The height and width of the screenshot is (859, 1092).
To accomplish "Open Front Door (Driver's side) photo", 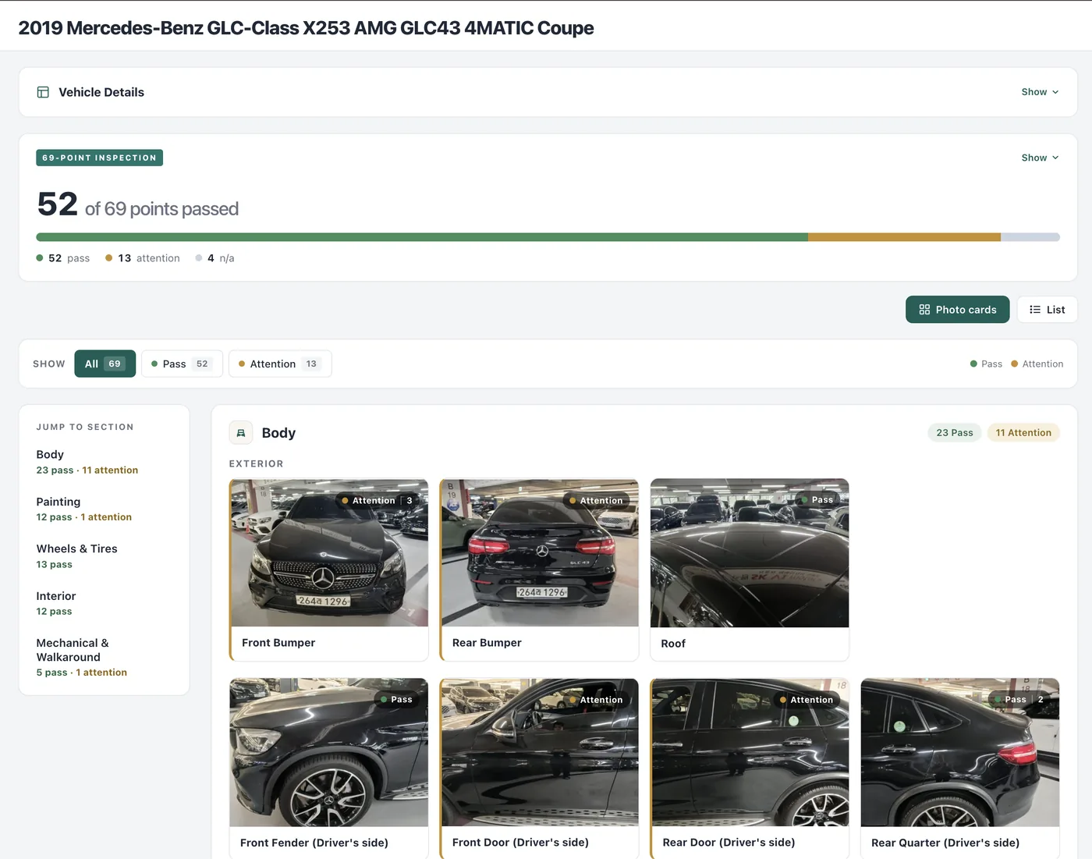I will (539, 768).
